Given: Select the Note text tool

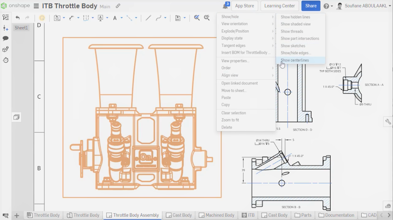Looking at the screenshot, I should (115, 18).
